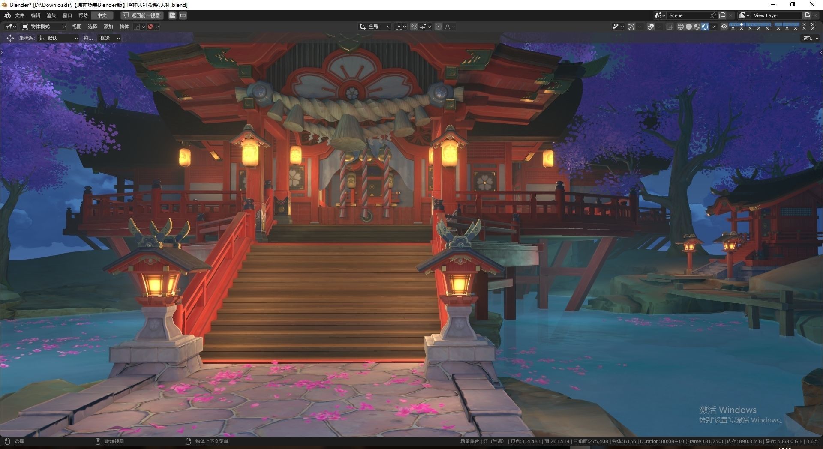
Task: Add a new view layer
Action: coord(807,15)
